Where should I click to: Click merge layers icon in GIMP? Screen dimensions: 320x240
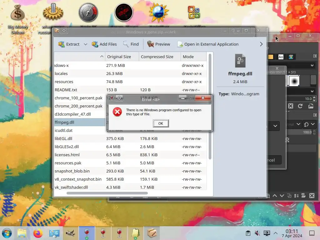(x=296, y=196)
